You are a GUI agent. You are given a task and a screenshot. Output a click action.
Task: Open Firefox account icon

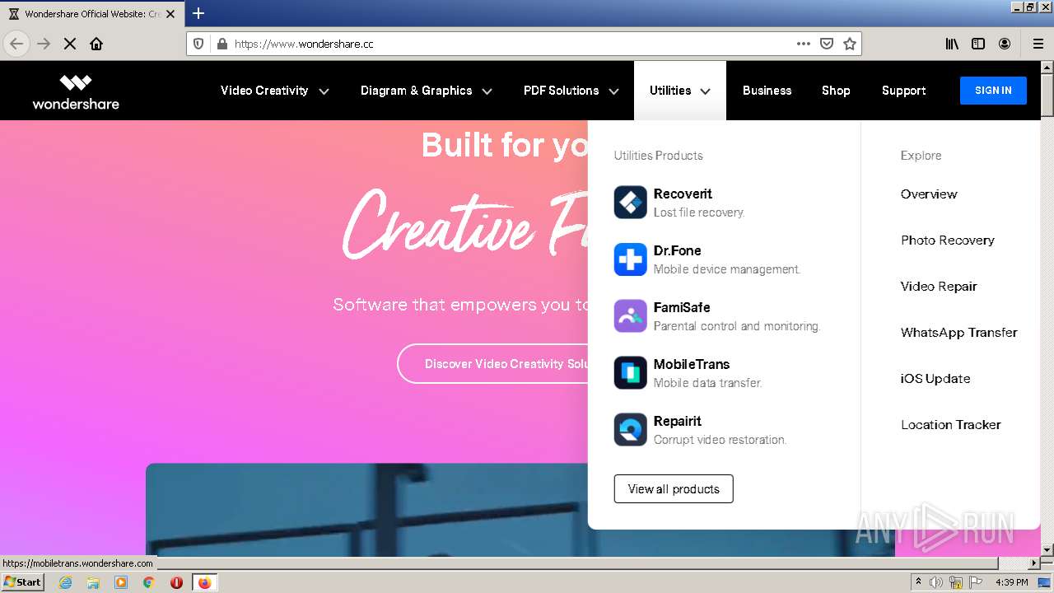coord(1005,44)
